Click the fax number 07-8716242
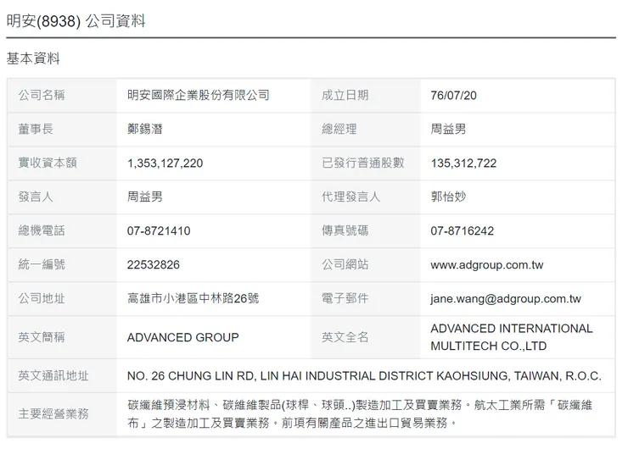 (463, 230)
